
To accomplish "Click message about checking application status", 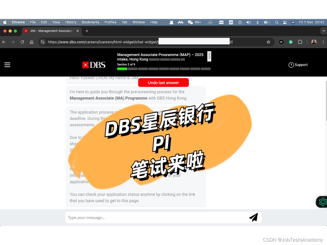I will point(132,197).
